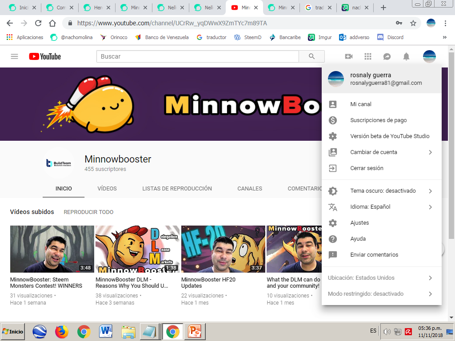This screenshot has height=341, width=455.
Task: Open the YouTube apps grid icon
Action: (x=368, y=56)
